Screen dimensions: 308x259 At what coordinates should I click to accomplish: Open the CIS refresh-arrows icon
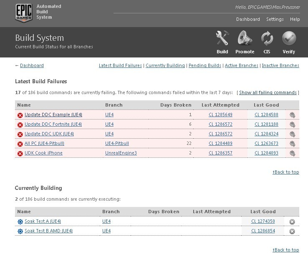click(267, 38)
